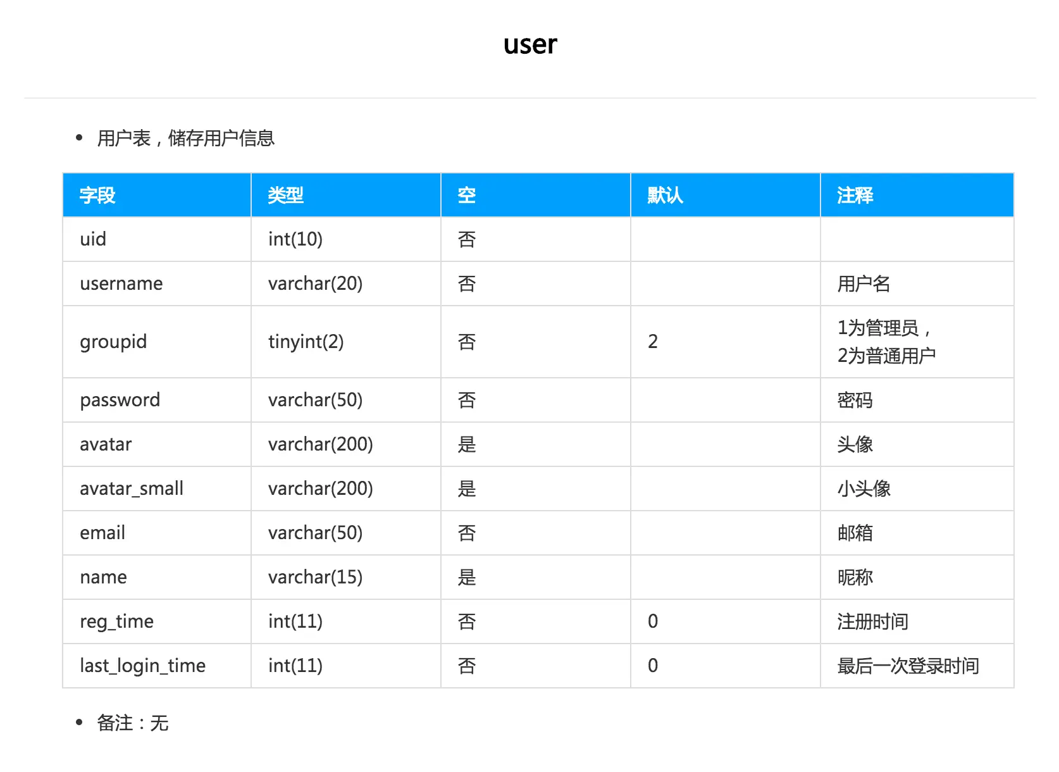Viewport: 1059px width, 772px height.
Task: Select the name field's varchar(15) type cell
Action: (314, 577)
